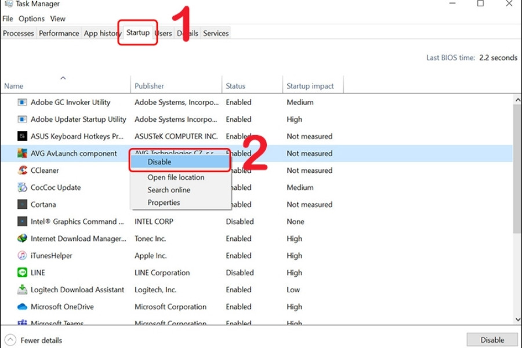Click the Logitech Download Assistant icon
This screenshot has width=522, height=348.
(22, 290)
